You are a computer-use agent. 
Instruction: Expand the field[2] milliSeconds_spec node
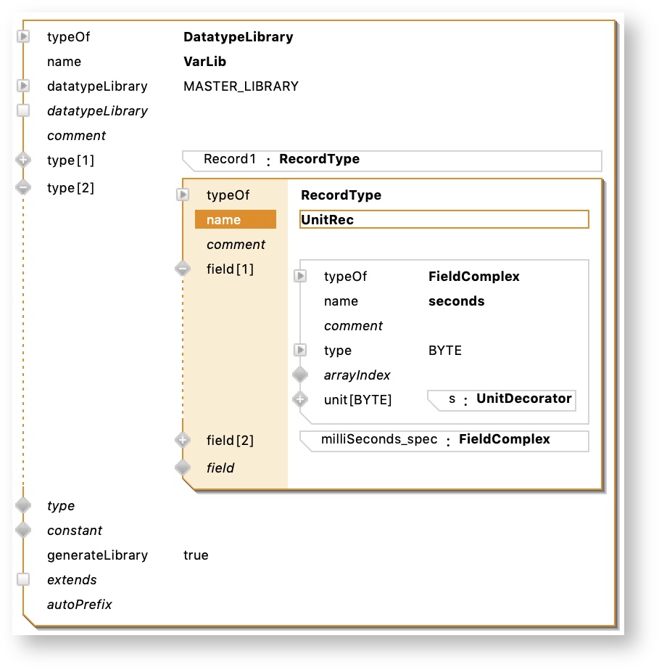183,441
